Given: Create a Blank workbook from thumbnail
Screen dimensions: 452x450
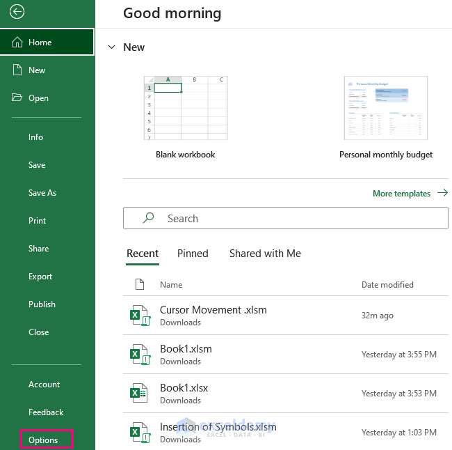Looking at the screenshot, I should (185, 108).
